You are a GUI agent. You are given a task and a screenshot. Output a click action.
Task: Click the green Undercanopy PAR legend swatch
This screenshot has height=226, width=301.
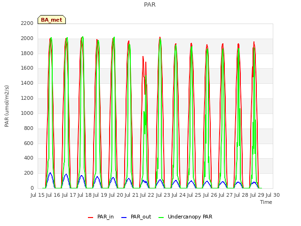(x=161, y=218)
